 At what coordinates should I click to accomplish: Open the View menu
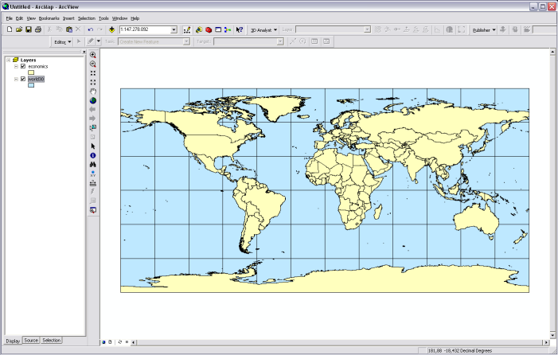31,18
